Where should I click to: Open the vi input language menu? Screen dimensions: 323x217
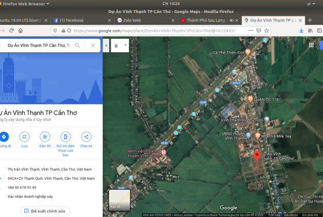(x=311, y=4)
